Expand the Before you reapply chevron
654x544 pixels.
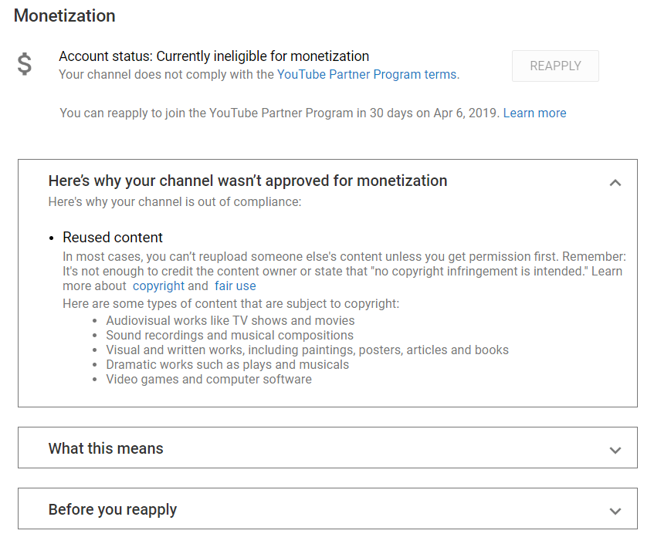(x=615, y=511)
